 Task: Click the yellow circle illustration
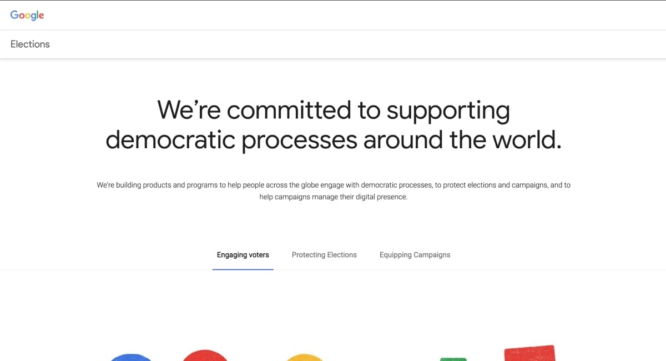tap(305, 357)
